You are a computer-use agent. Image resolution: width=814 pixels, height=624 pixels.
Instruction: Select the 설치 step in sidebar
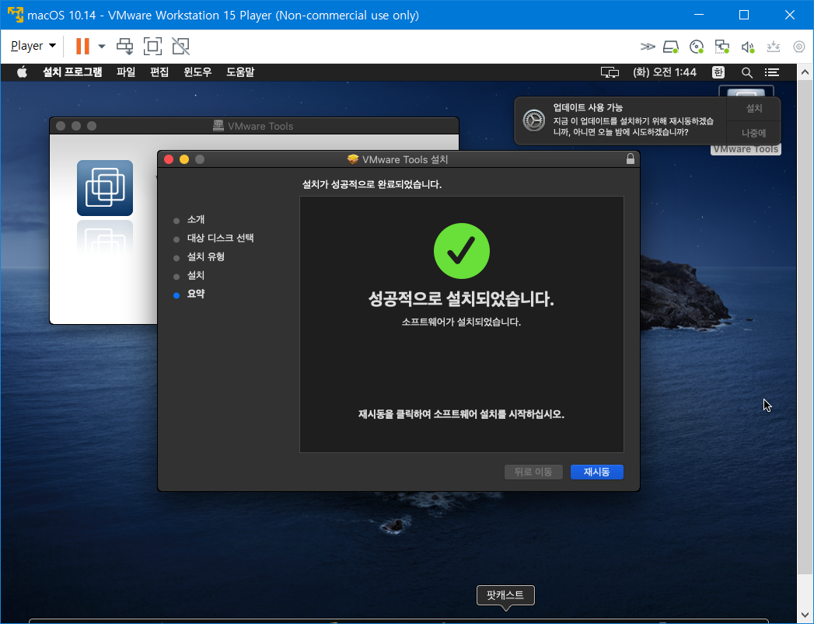coord(195,275)
